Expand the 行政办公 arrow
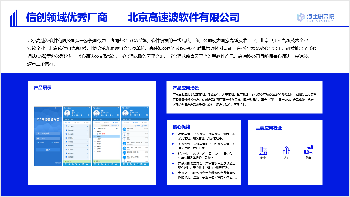 click(x=87, y=142)
